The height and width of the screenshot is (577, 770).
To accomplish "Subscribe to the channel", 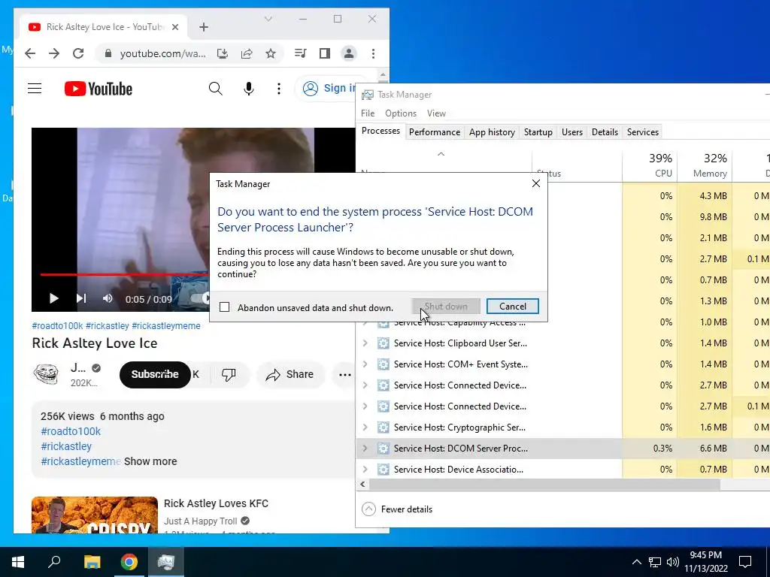I will point(155,374).
